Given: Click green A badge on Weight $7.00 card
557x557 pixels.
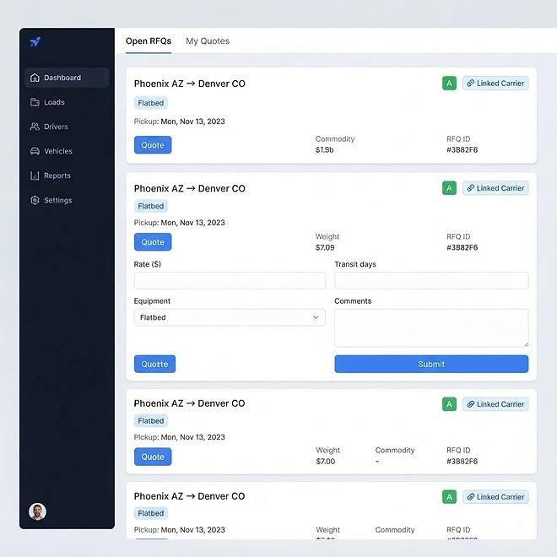Looking at the screenshot, I should [x=449, y=404].
